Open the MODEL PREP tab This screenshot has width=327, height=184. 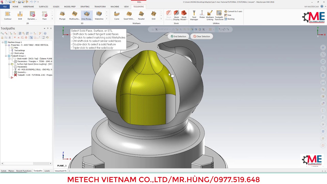(70, 7)
